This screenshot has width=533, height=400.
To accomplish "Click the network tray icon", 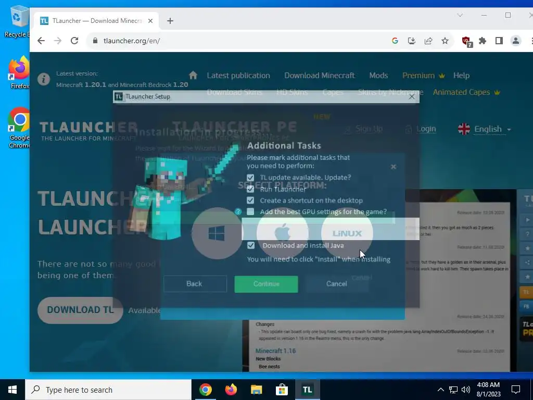I will pyautogui.click(x=453, y=390).
